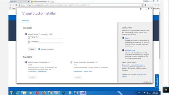Click the Learn graduation cap icon
The image size is (169, 95).
[123, 38]
